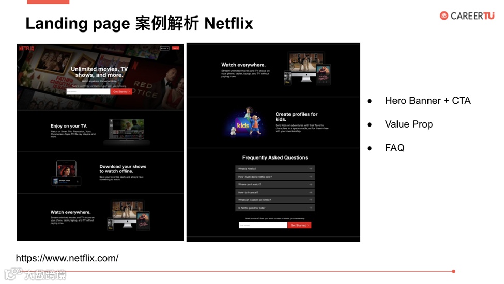Viewport: 504px width, 284px height.
Task: Click 'Watch everywhere.' heading in right screenshot
Action: click(243, 65)
